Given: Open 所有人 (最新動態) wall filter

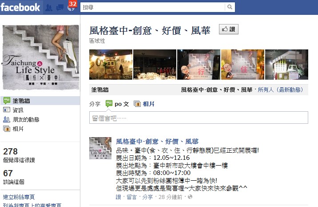Looking at the screenshot, I should point(280,89).
